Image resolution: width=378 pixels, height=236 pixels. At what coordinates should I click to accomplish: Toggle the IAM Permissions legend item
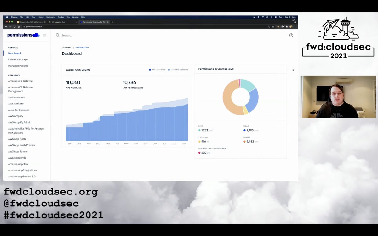pos(178,70)
